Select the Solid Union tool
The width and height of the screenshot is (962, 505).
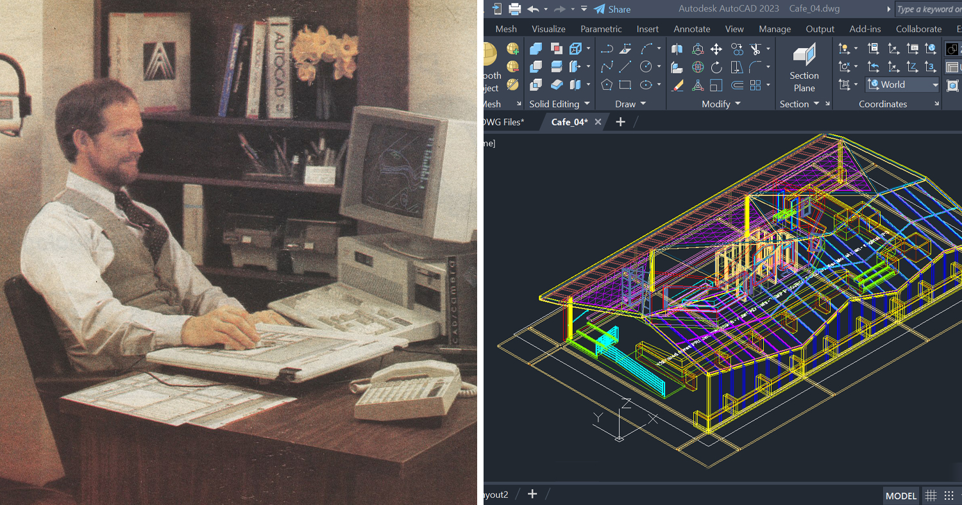pos(536,49)
